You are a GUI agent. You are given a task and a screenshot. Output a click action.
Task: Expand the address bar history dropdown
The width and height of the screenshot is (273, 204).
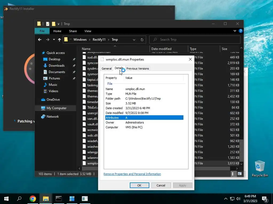[x=134, y=40]
